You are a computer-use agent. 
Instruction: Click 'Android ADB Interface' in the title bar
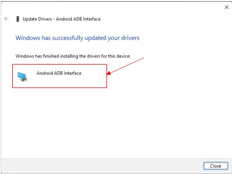[x=78, y=19]
